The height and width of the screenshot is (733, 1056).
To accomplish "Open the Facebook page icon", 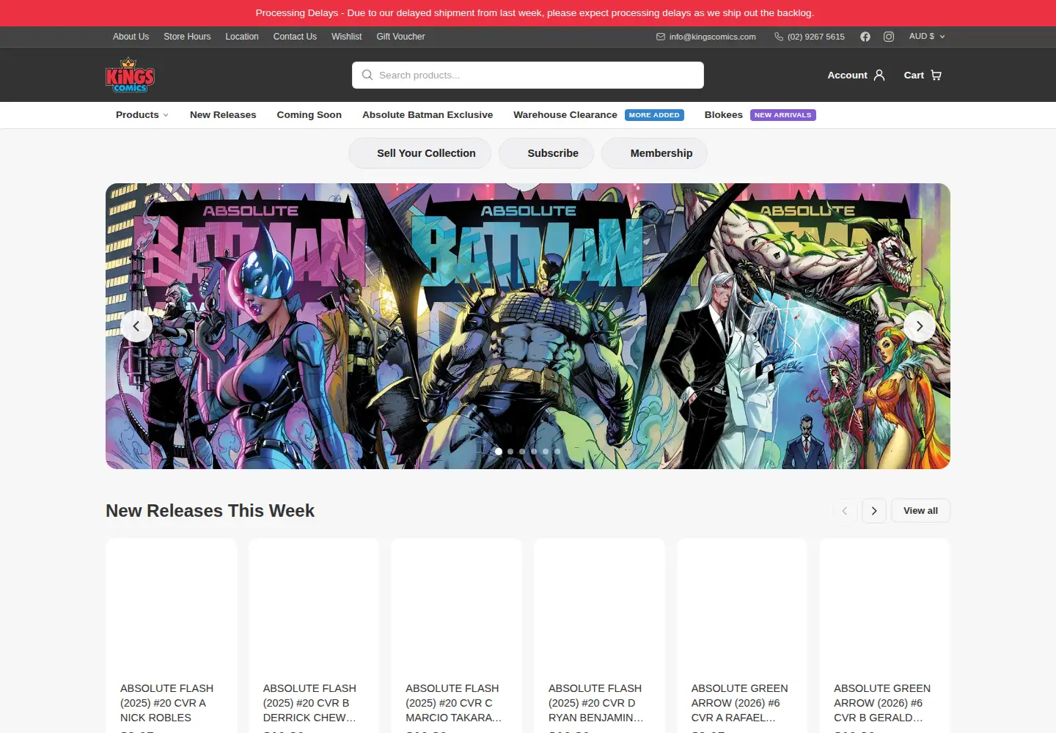I will coord(865,37).
